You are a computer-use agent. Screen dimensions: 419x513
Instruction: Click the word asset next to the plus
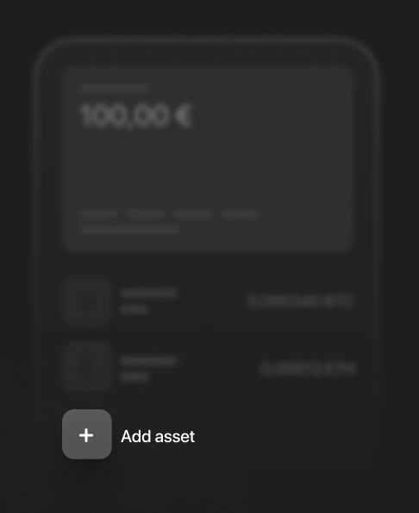(x=175, y=437)
